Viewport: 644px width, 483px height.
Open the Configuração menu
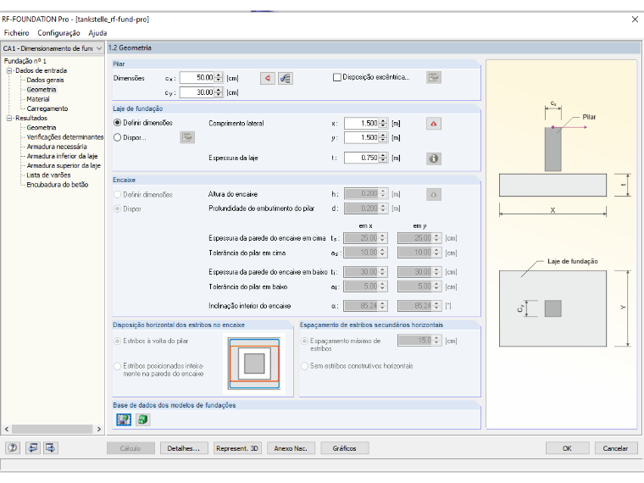(58, 33)
